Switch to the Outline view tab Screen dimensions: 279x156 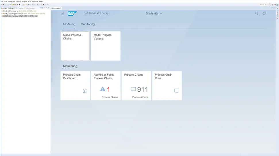[x=20, y=8]
